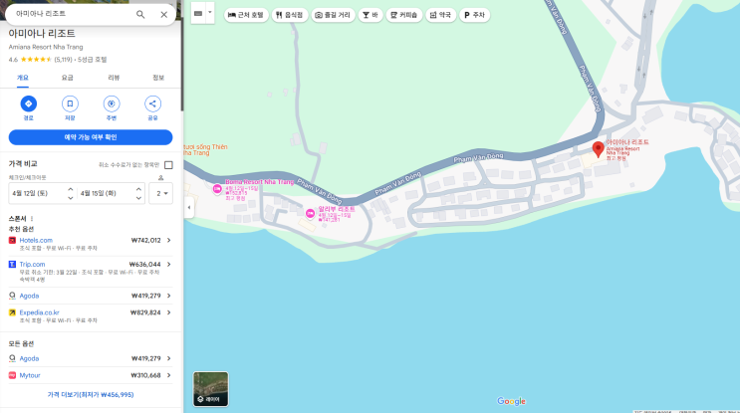
Task: Expand Hotels.com row chevron at ₩742,012
Action: (168, 241)
